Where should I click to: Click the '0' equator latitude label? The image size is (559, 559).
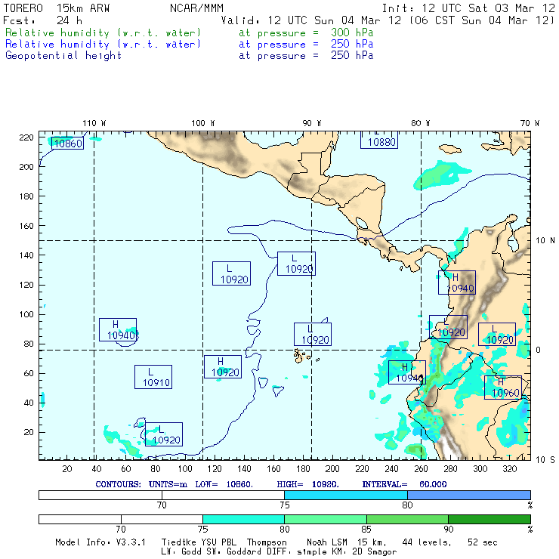point(538,350)
